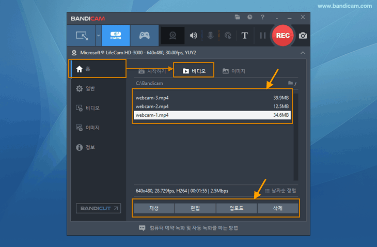Open the 이미지 sidebar settings menu
The width and height of the screenshot is (377, 247).
pyautogui.click(x=98, y=128)
